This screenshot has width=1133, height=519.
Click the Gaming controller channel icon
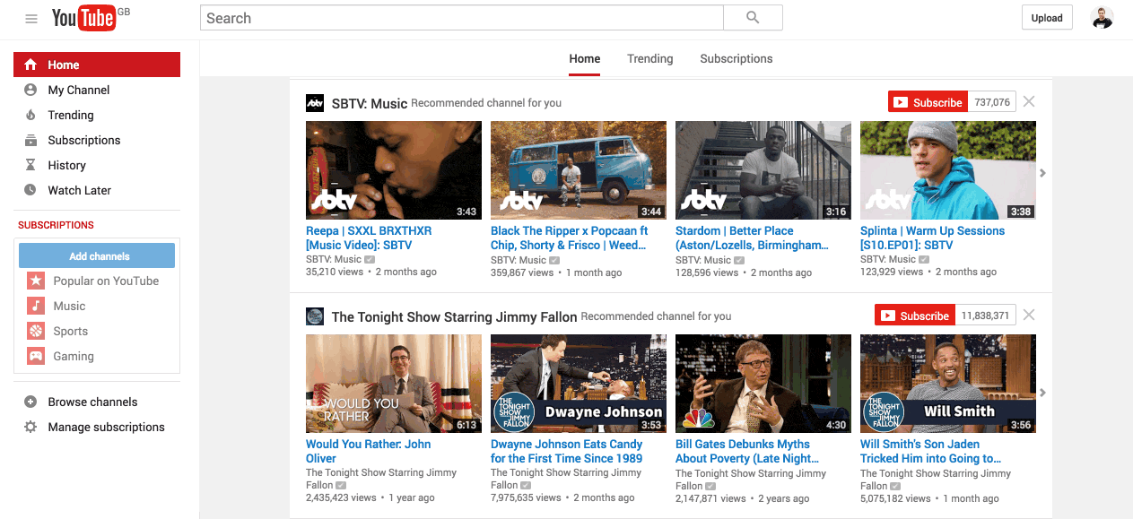[x=36, y=356]
